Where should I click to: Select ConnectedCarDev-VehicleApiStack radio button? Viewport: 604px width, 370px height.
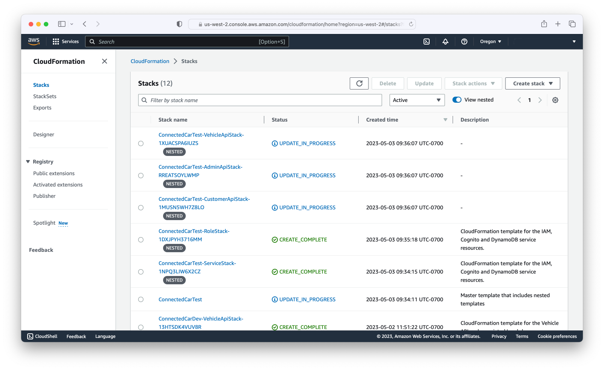tap(141, 327)
